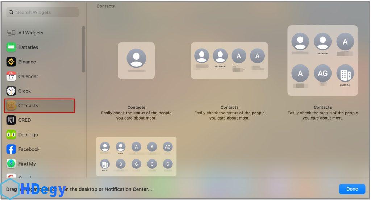Click in the Search Widgets field
Image resolution: width=371 pixels, height=200 pixels.
tap(42, 12)
